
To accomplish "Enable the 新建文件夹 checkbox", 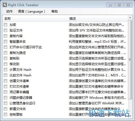I will (x=5, y=109).
